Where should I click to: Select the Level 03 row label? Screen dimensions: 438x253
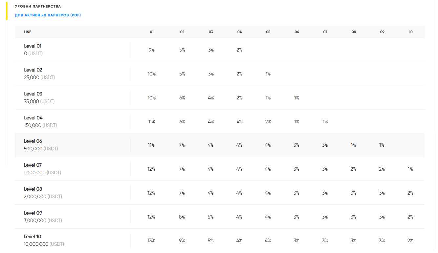(x=33, y=94)
